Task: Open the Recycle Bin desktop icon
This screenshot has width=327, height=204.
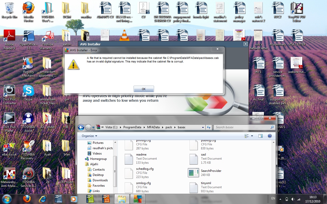Action: coord(9,10)
